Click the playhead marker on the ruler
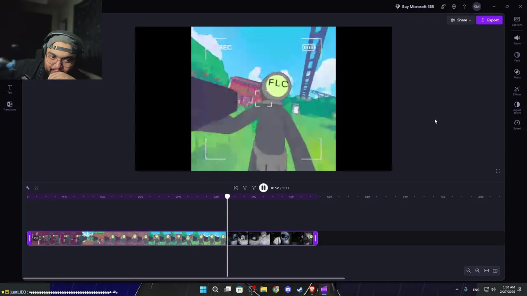 click(227, 197)
